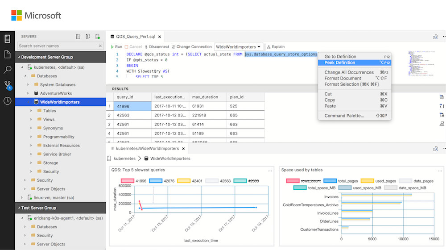
Task: Open the Search magnifier in activity bar
Action: point(8,70)
